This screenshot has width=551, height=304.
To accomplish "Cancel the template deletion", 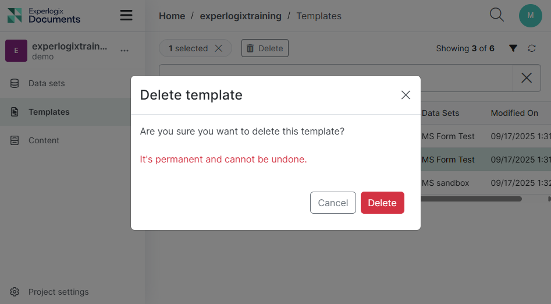I will pyautogui.click(x=333, y=203).
